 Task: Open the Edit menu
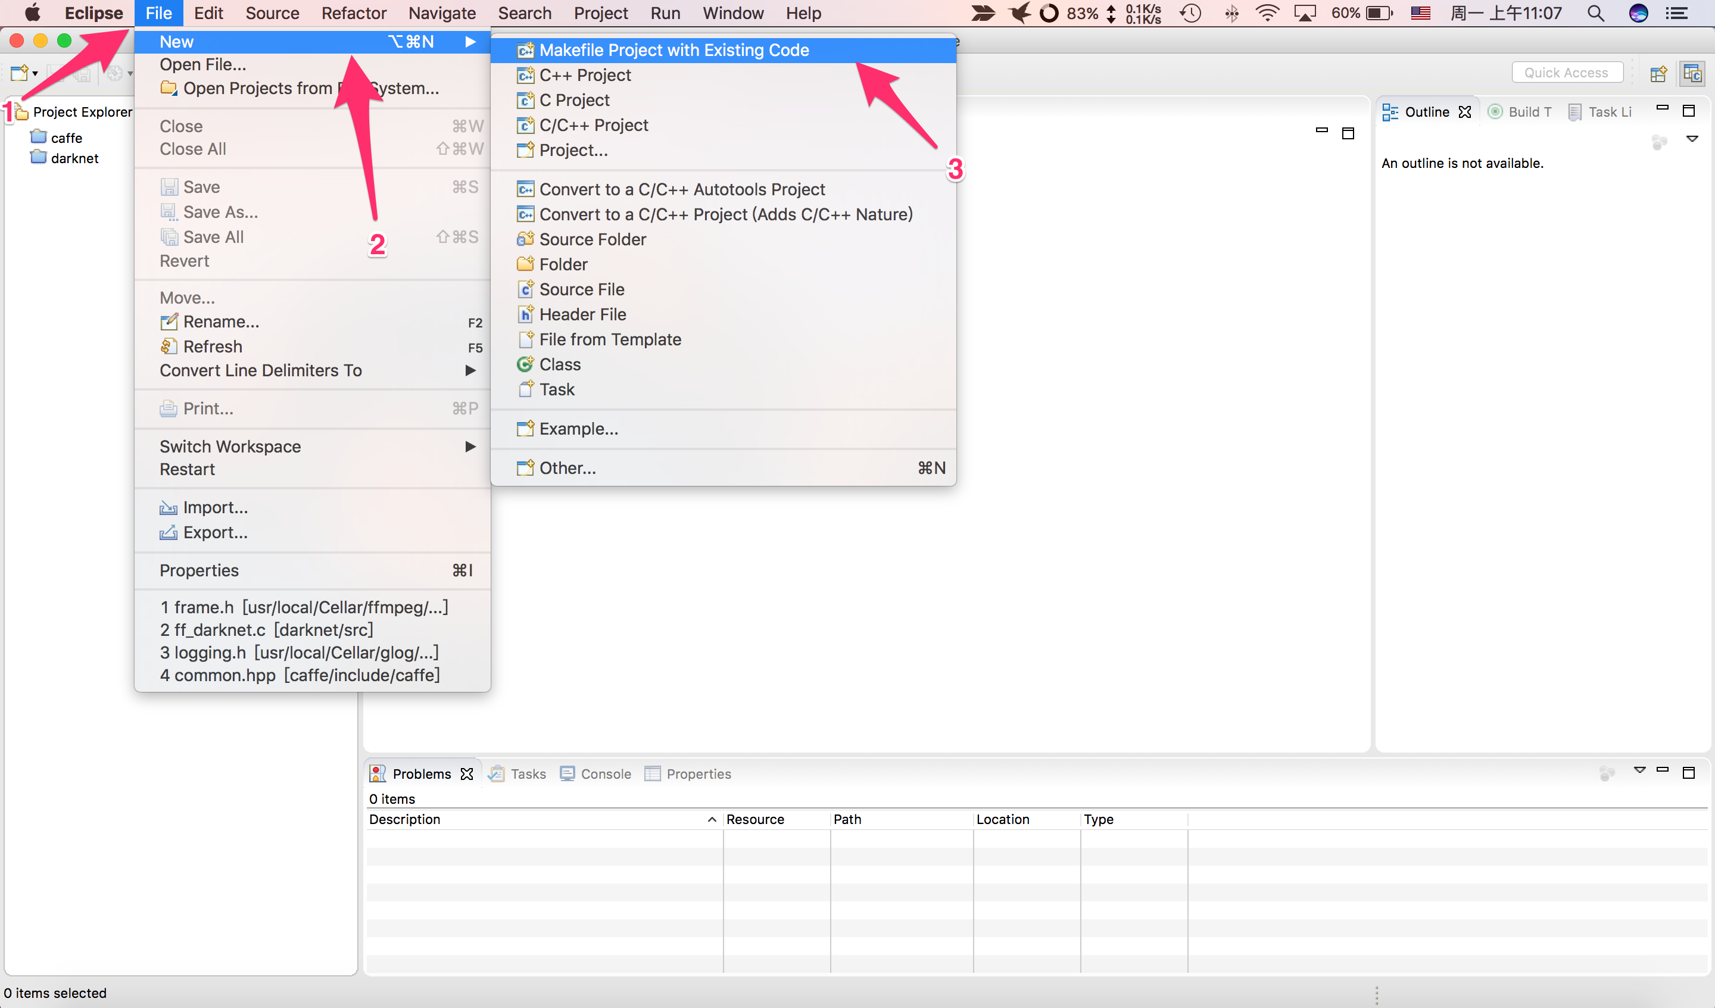[x=208, y=13]
